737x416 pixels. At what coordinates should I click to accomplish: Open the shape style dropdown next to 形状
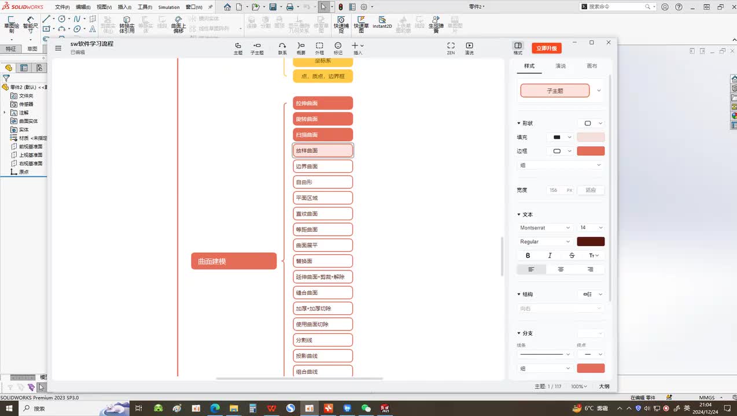[591, 123]
